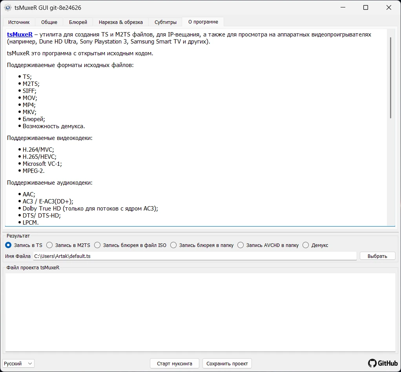The height and width of the screenshot is (372, 401).
Task: Select Запись AVCHD в папку
Action: (x=268, y=245)
